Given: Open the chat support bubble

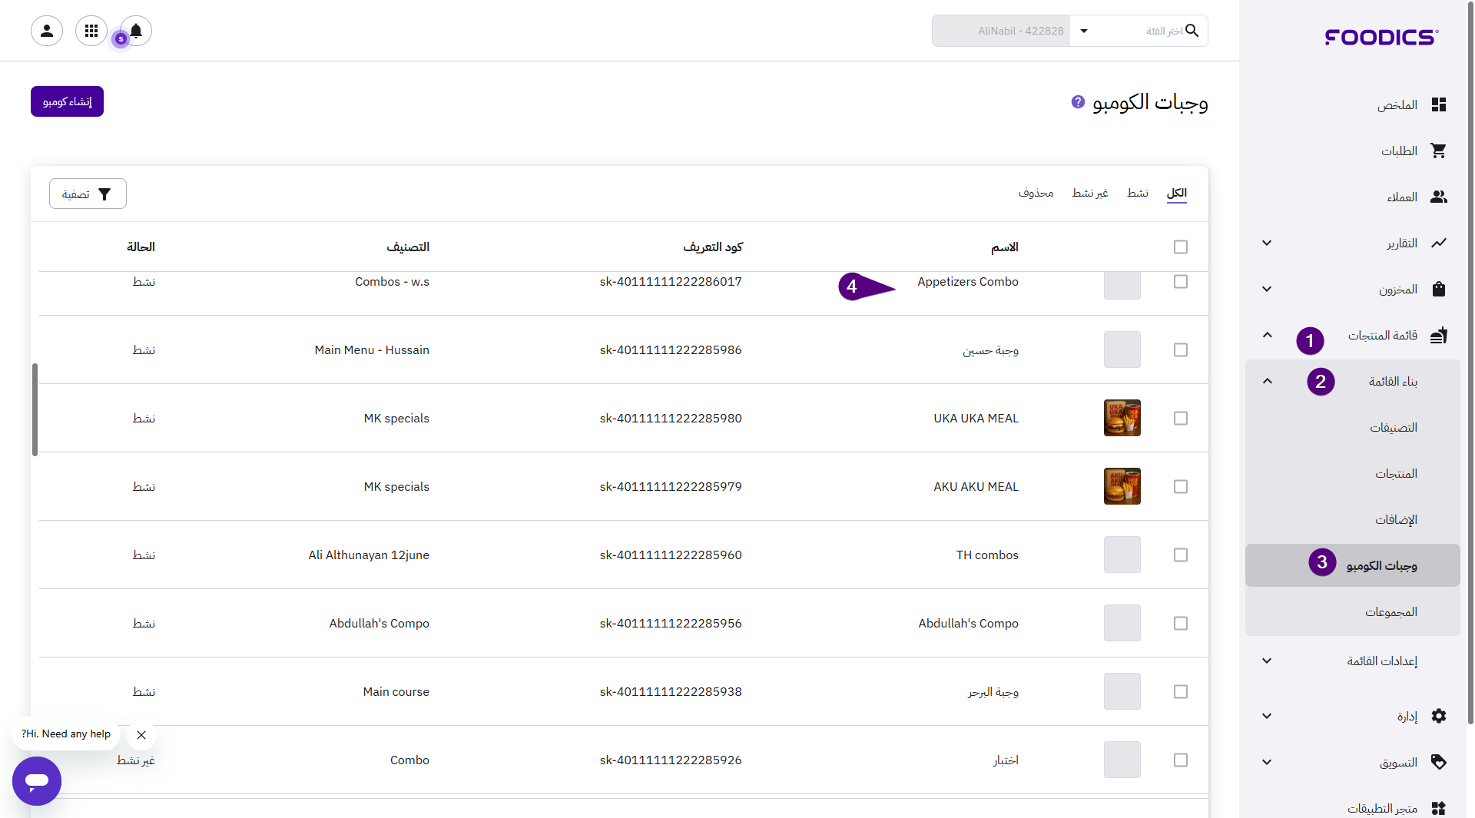Looking at the screenshot, I should pyautogui.click(x=37, y=781).
